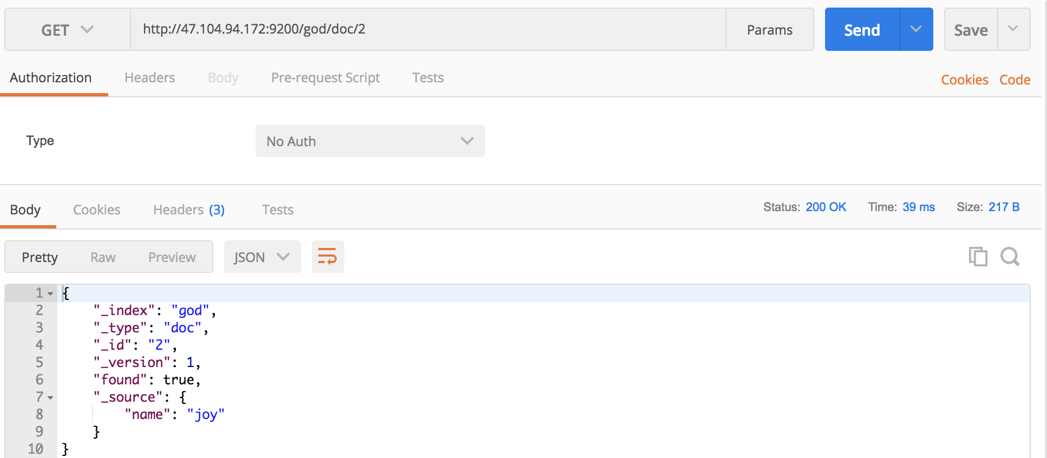Viewport: 1047px width, 458px height.
Task: Open the Pre-request Script tab
Action: 325,78
